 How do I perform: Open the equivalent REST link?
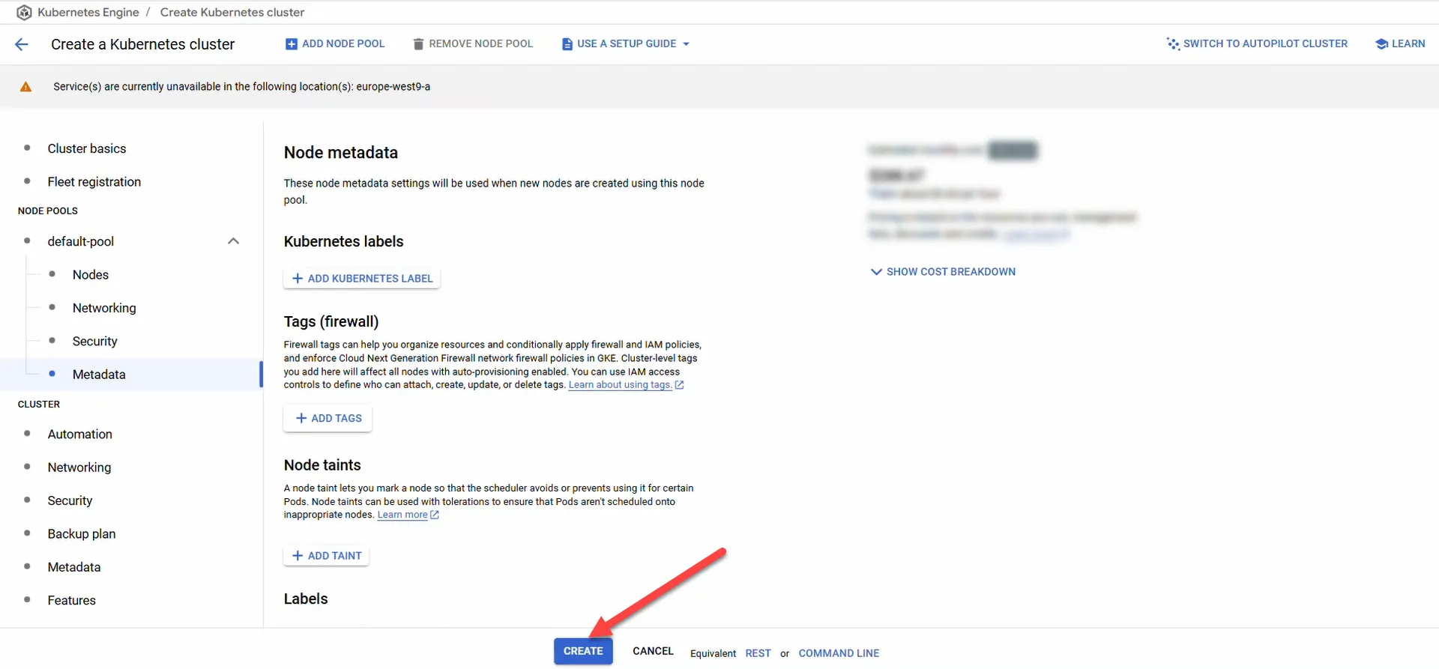[x=758, y=653]
